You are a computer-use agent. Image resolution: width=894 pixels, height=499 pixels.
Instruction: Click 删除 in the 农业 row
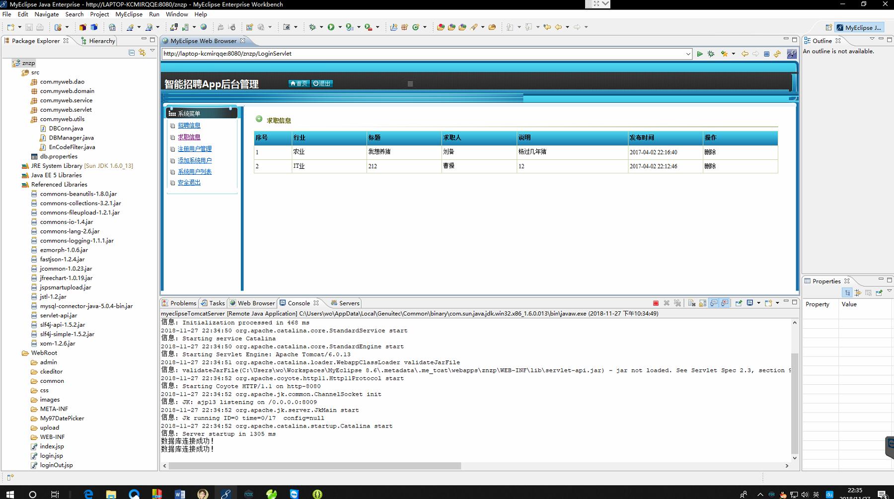[710, 152]
